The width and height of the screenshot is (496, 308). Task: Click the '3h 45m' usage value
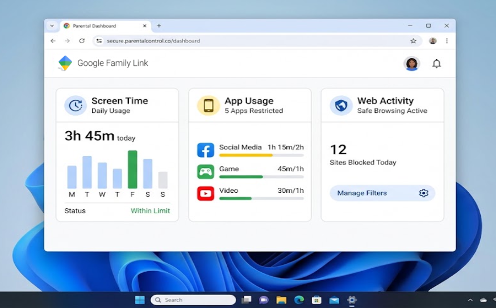89,136
